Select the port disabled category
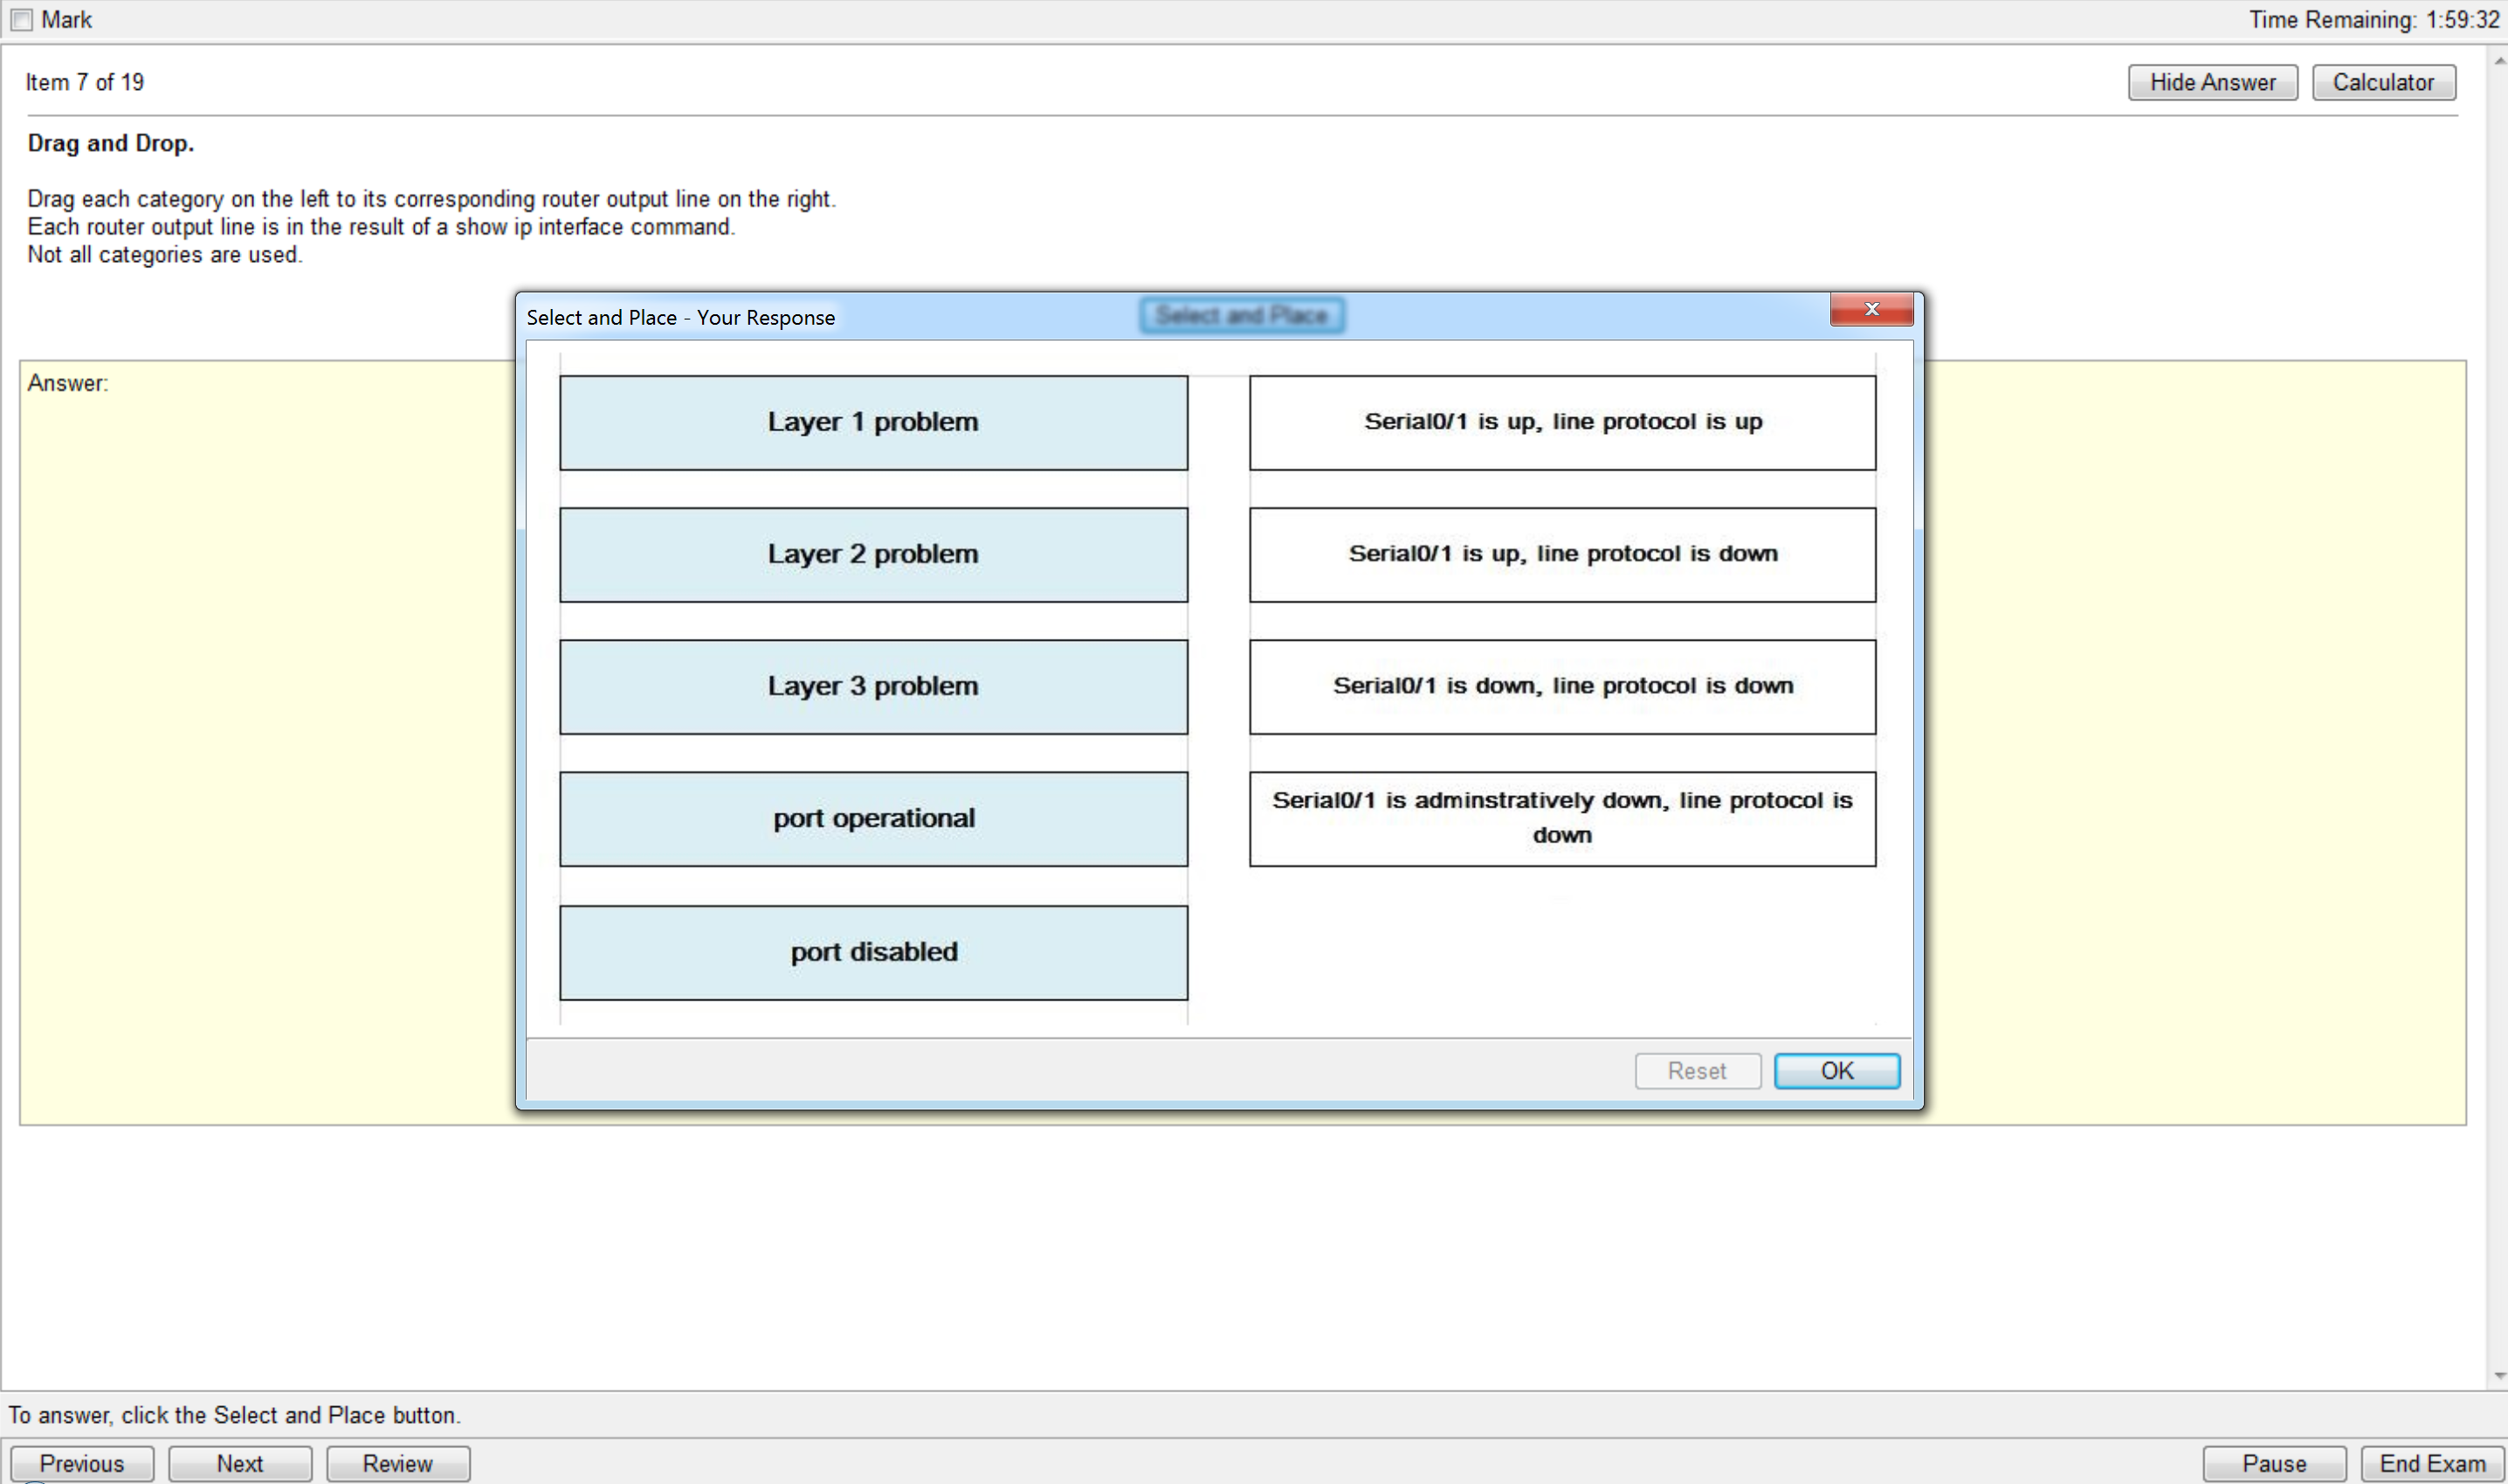The image size is (2508, 1484). [x=873, y=951]
